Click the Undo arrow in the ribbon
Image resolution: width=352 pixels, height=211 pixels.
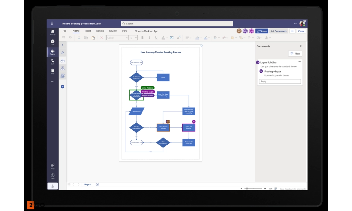(64, 38)
